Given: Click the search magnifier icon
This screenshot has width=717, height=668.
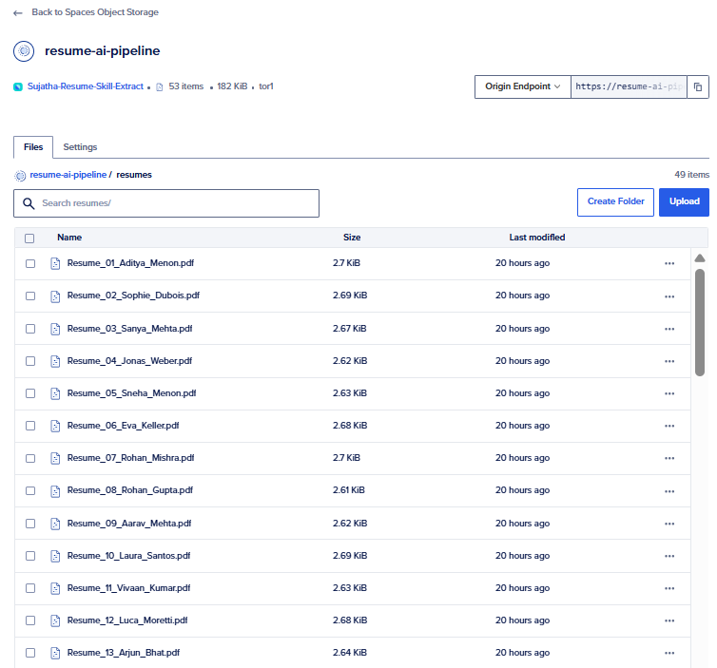Looking at the screenshot, I should pyautogui.click(x=29, y=203).
